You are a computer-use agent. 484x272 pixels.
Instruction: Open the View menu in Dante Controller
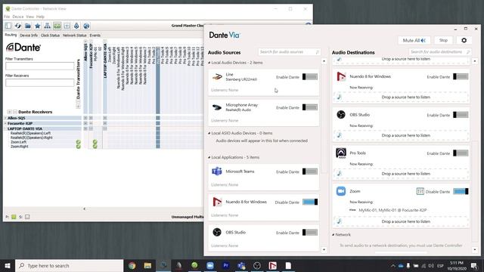tap(29, 17)
